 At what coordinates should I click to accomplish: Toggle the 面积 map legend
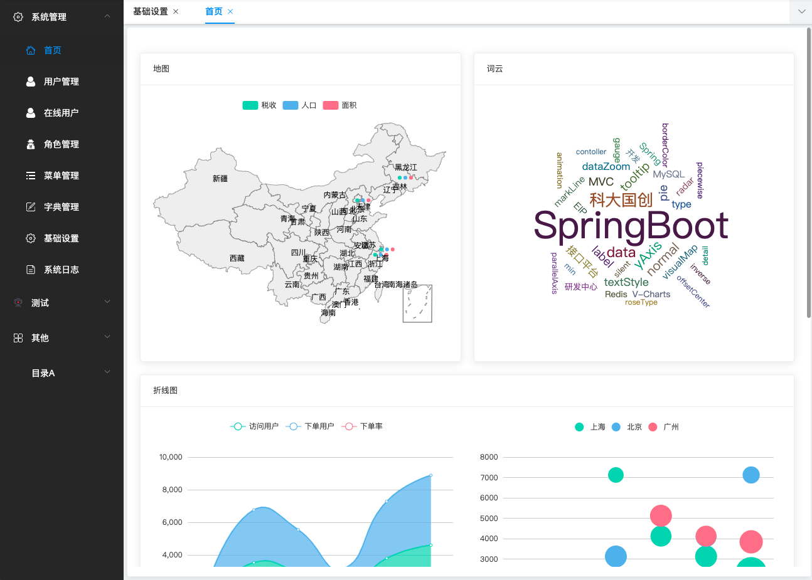pyautogui.click(x=339, y=105)
